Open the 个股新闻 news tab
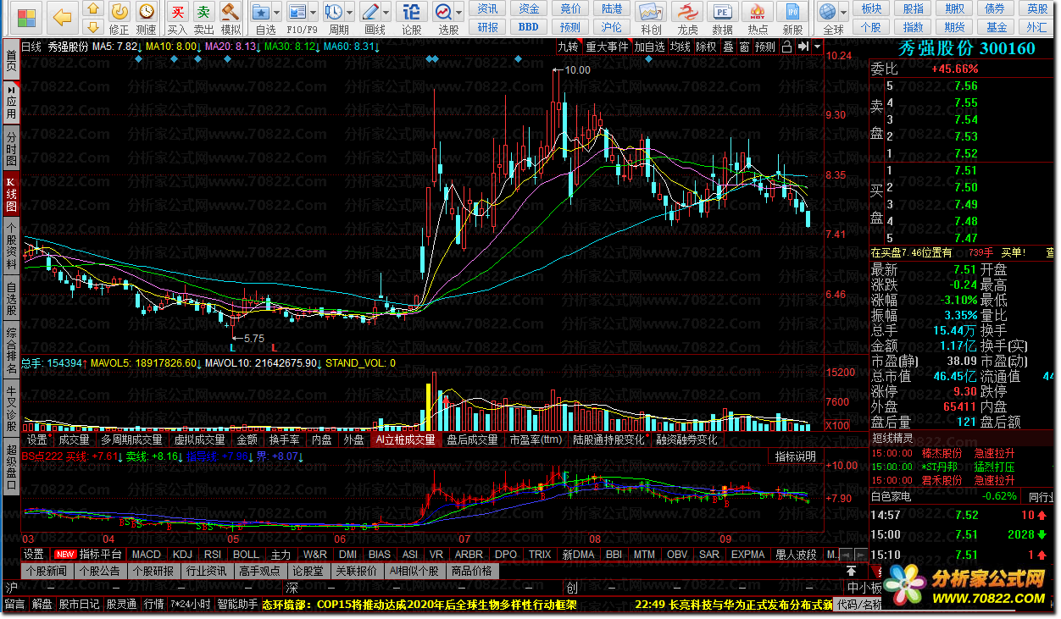This screenshot has height=619, width=1061. click(x=46, y=572)
